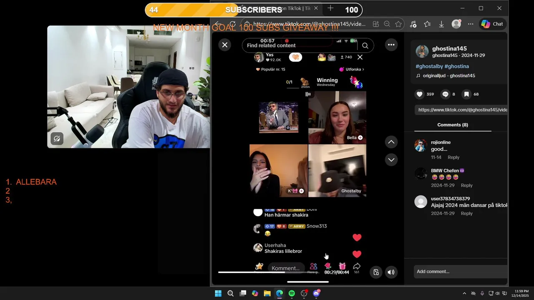The width and height of the screenshot is (534, 300).
Task: Save video with bookmark icon 68
Action: tap(466, 94)
